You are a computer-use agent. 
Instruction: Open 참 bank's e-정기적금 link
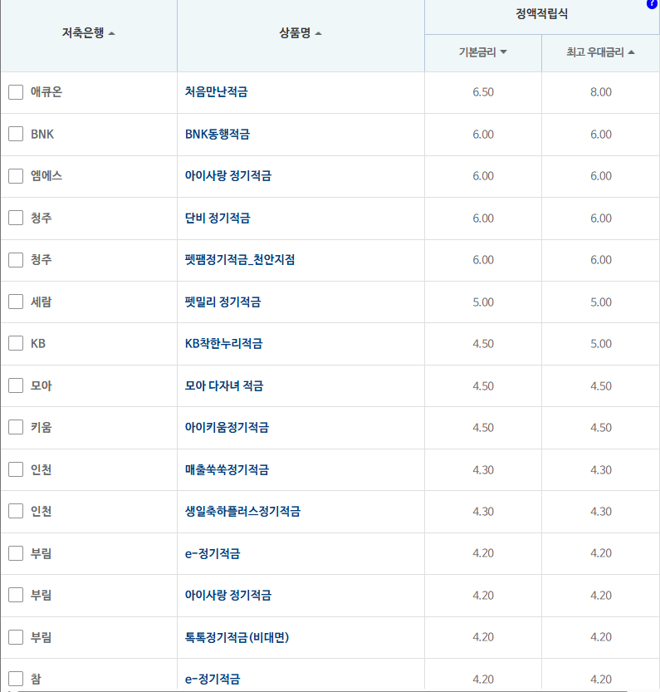tap(213, 680)
